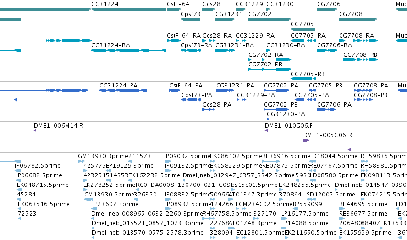
Task: Select the Gos28-PA protein label
Action: [x=217, y=105]
